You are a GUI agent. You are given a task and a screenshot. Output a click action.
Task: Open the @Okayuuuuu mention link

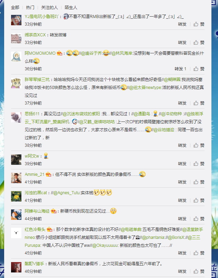pyautogui.click(x=105, y=245)
